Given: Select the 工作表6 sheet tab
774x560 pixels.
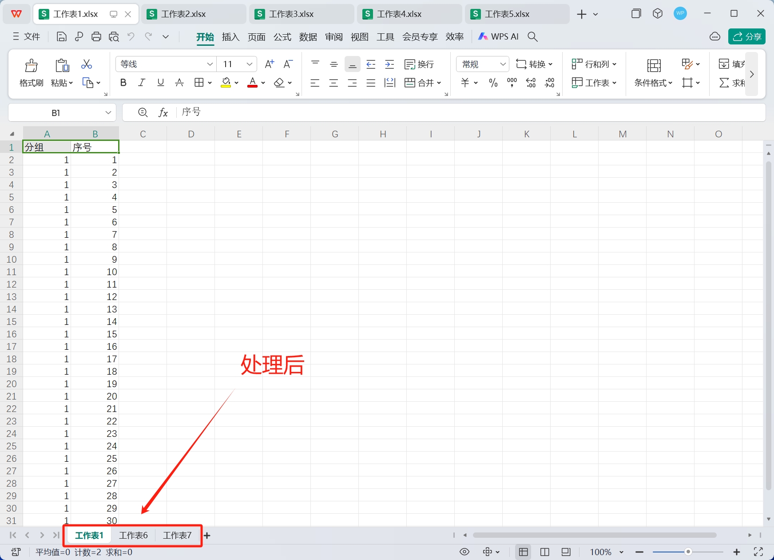Looking at the screenshot, I should (133, 536).
